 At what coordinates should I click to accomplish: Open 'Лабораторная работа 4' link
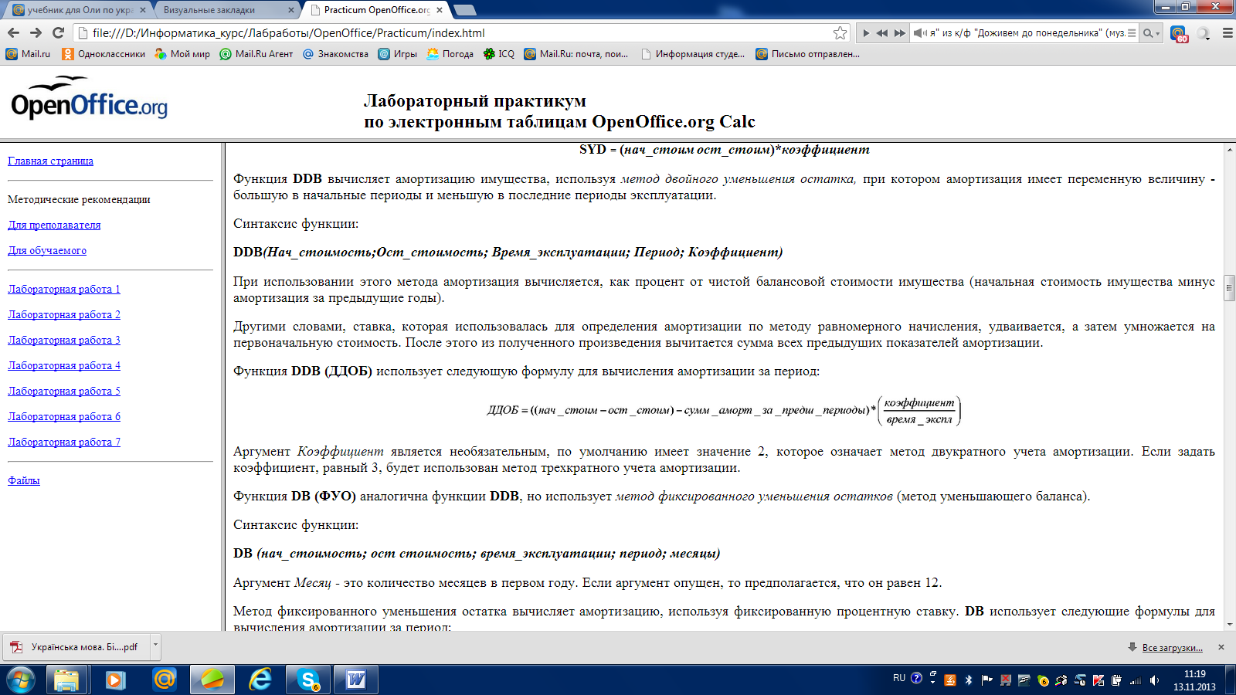click(x=64, y=365)
